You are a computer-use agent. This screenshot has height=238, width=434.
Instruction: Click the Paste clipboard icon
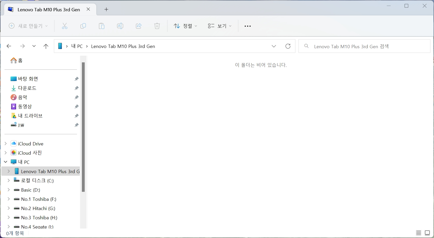click(102, 26)
